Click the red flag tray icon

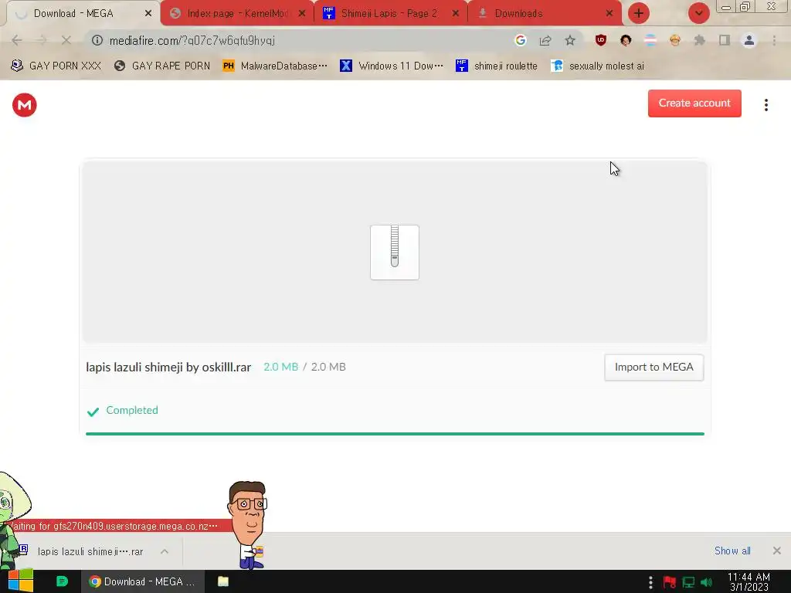click(670, 582)
